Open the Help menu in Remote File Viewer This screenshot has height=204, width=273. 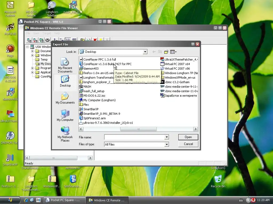point(57,33)
